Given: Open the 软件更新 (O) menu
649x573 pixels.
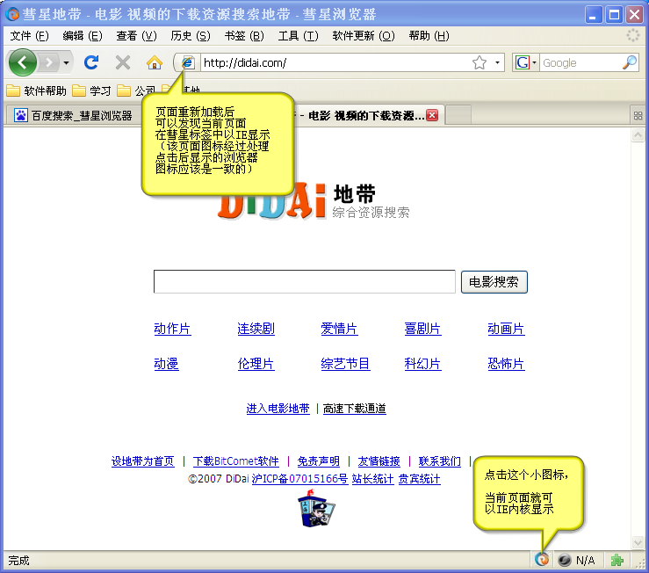Looking at the screenshot, I should pyautogui.click(x=364, y=36).
